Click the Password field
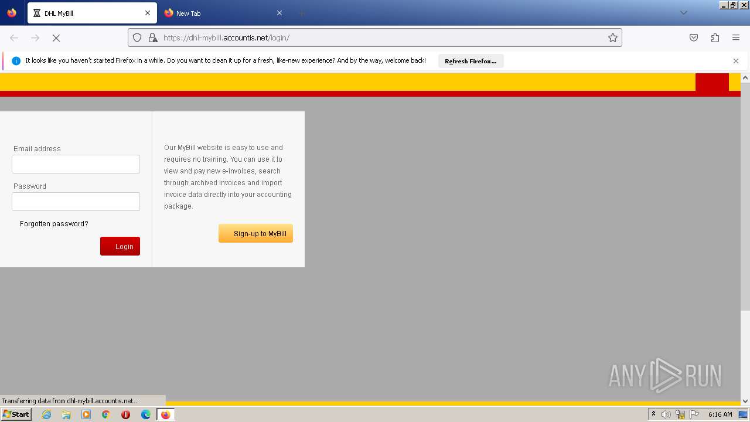The width and height of the screenshot is (750, 422). pyautogui.click(x=76, y=202)
